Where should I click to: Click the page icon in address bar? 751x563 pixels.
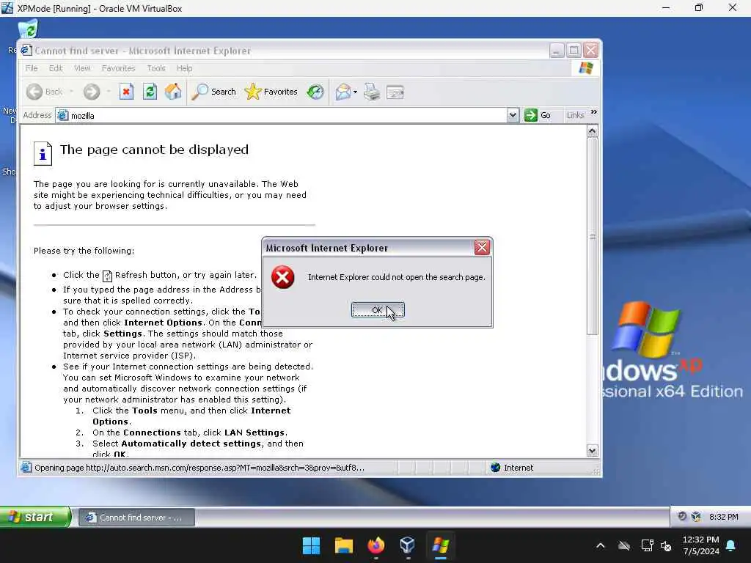pyautogui.click(x=63, y=115)
